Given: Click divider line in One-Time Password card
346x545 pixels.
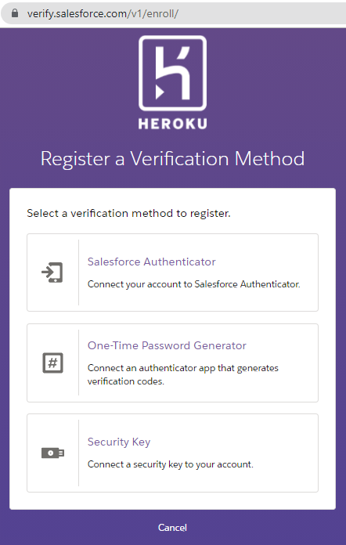Looking at the screenshot, I should tap(78, 363).
